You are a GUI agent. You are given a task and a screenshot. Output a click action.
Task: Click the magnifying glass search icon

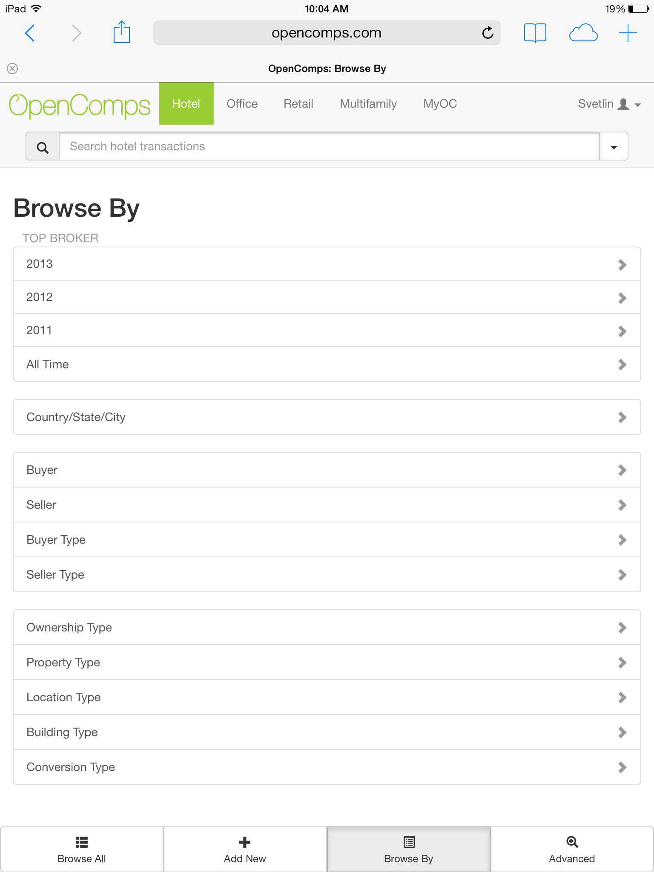click(43, 147)
